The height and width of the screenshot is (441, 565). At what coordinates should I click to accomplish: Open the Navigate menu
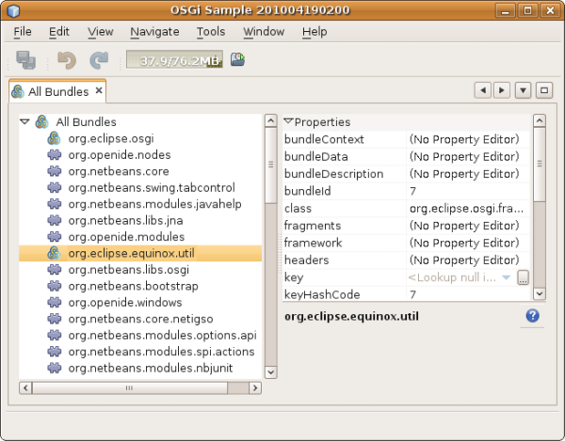(x=154, y=31)
